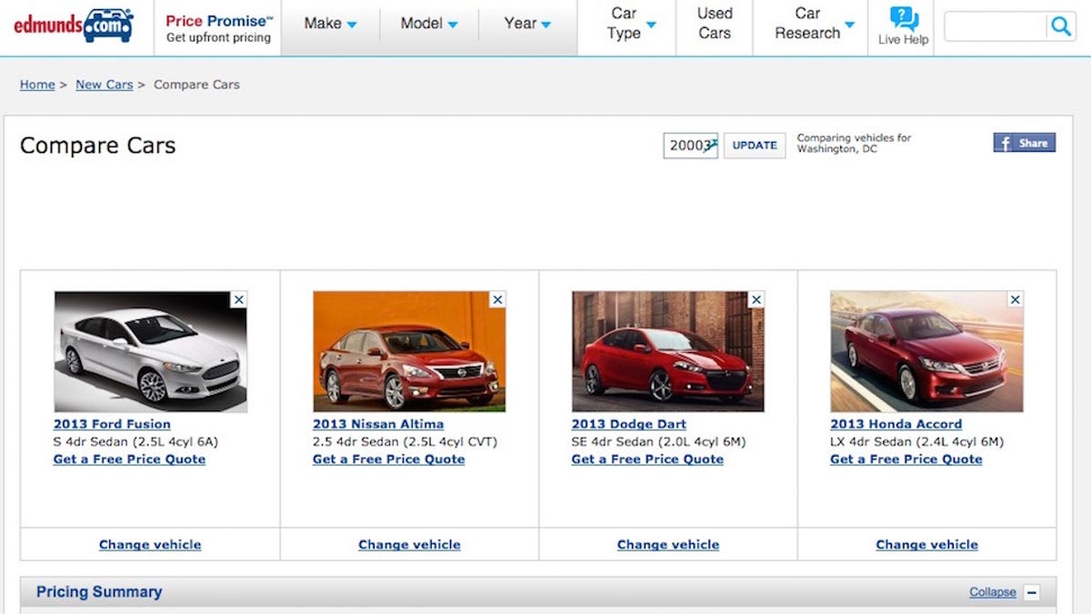Click the Collapse link in Pricing Summary
1091x614 pixels.
[993, 592]
